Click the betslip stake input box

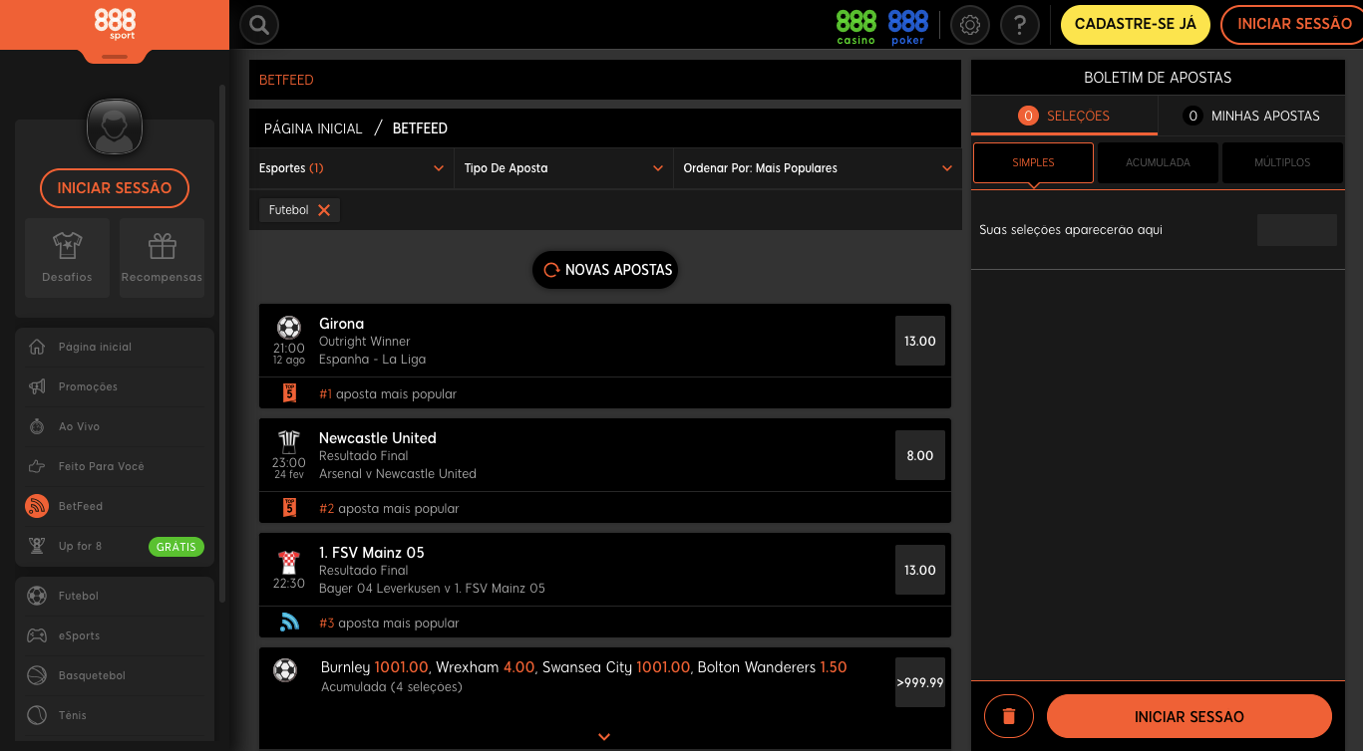pyautogui.click(x=1296, y=230)
